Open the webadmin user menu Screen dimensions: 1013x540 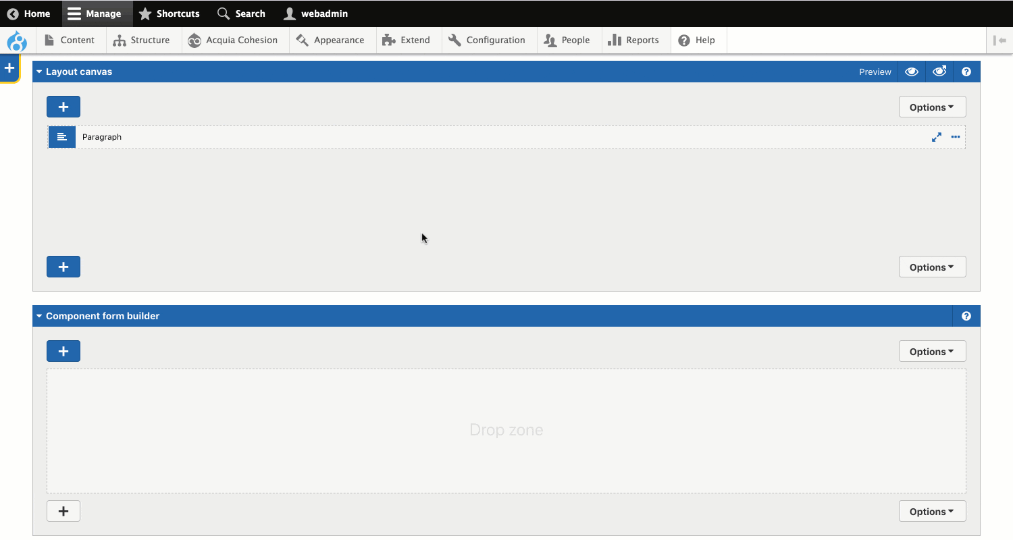(x=315, y=13)
